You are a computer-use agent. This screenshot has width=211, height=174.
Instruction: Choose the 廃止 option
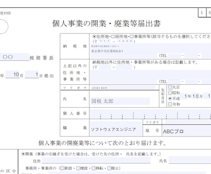pos(109,168)
